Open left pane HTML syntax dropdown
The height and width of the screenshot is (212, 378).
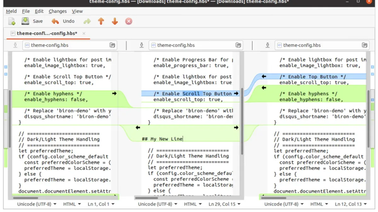pyautogui.click(x=72, y=204)
